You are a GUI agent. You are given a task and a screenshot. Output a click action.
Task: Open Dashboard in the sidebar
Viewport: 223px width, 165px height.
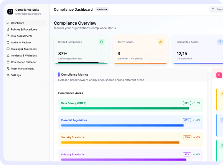pyautogui.click(x=17, y=23)
